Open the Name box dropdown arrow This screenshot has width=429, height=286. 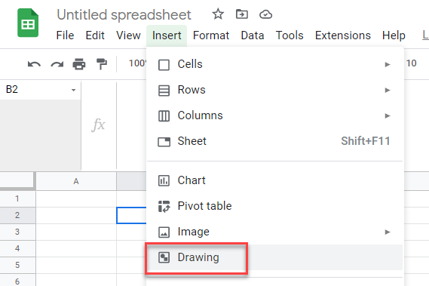tap(73, 90)
